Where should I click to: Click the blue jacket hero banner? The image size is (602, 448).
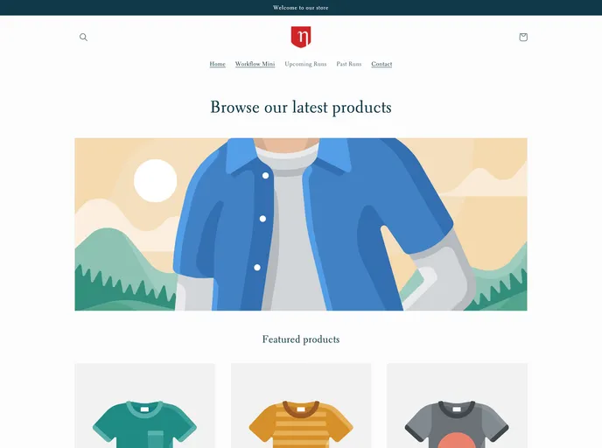pyautogui.click(x=301, y=224)
